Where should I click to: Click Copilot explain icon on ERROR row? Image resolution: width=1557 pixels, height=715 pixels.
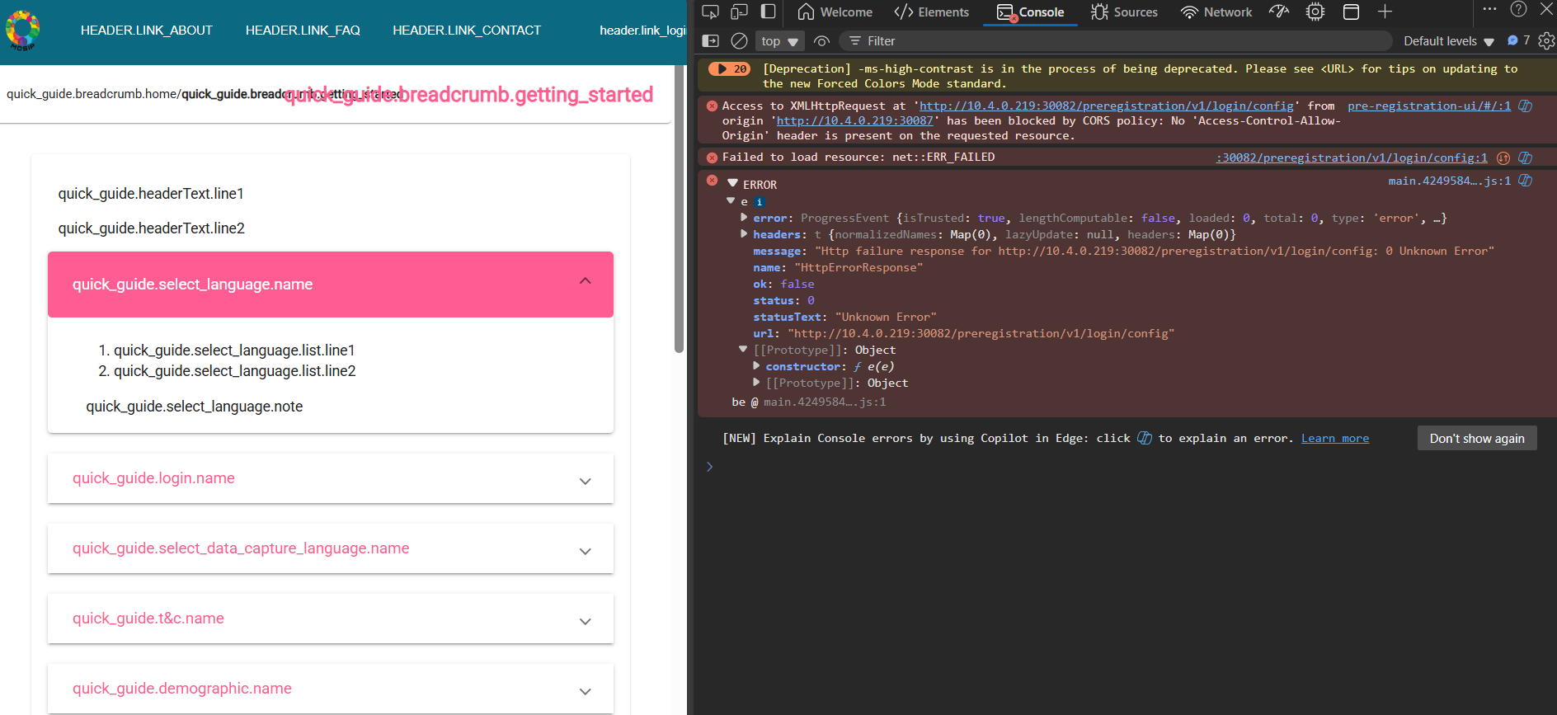point(1526,181)
